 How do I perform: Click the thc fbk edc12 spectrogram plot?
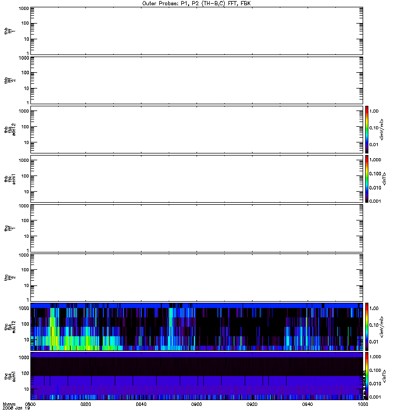(x=196, y=326)
